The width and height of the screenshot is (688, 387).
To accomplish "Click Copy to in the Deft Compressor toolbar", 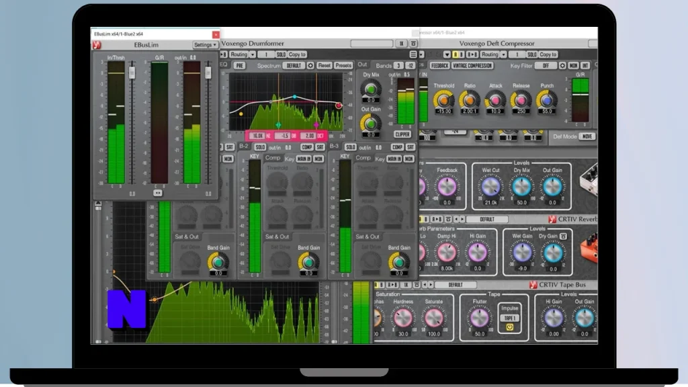I will click(548, 54).
